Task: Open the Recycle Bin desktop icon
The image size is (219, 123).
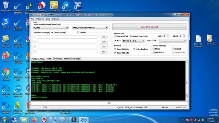Action: point(6,6)
